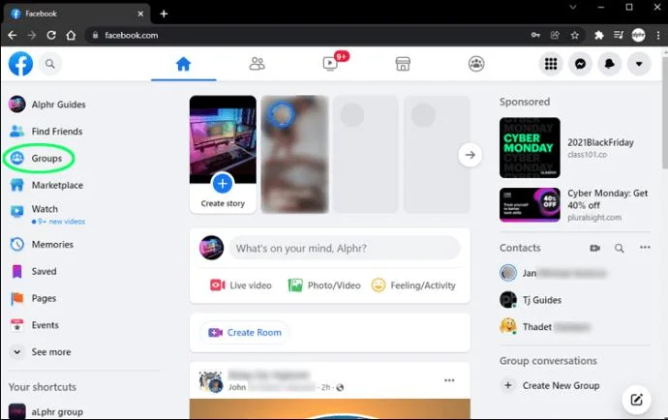Open the Watch tab with 9+ badge

pyautogui.click(x=330, y=64)
